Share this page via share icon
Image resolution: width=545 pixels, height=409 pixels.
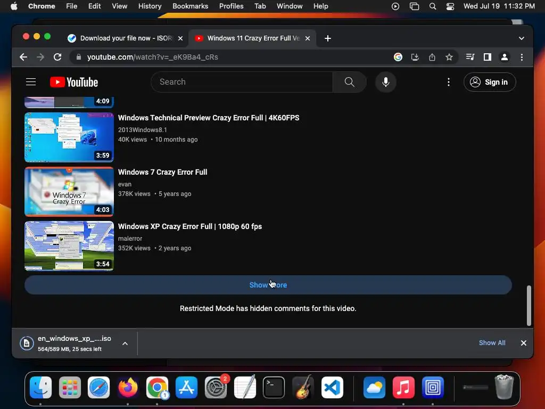click(x=432, y=57)
